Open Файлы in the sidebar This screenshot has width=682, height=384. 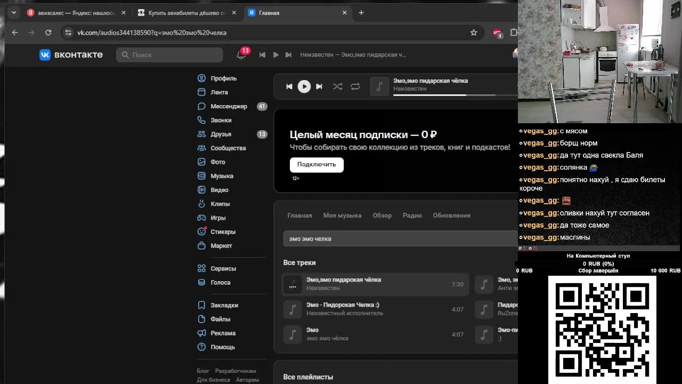coord(220,319)
